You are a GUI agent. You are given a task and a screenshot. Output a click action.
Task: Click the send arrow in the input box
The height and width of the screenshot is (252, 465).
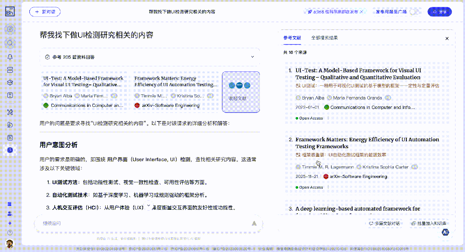pos(254,223)
